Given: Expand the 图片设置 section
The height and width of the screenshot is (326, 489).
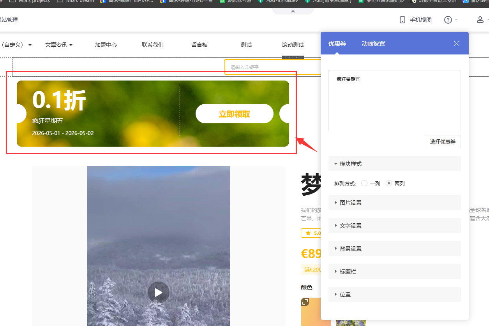Looking at the screenshot, I should click(x=394, y=203).
